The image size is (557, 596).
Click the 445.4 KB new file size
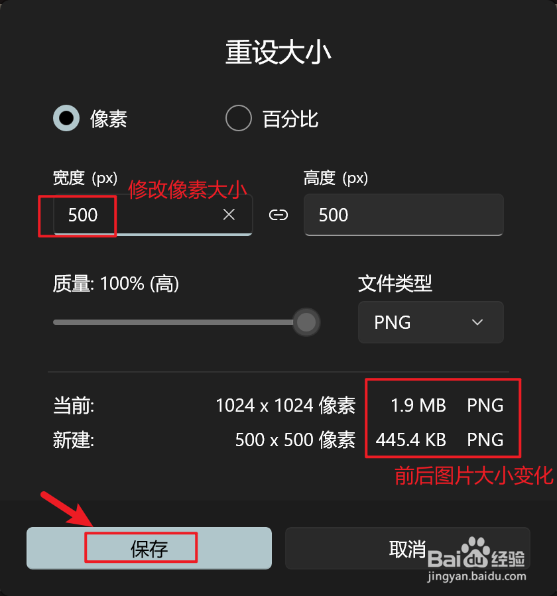tap(411, 440)
